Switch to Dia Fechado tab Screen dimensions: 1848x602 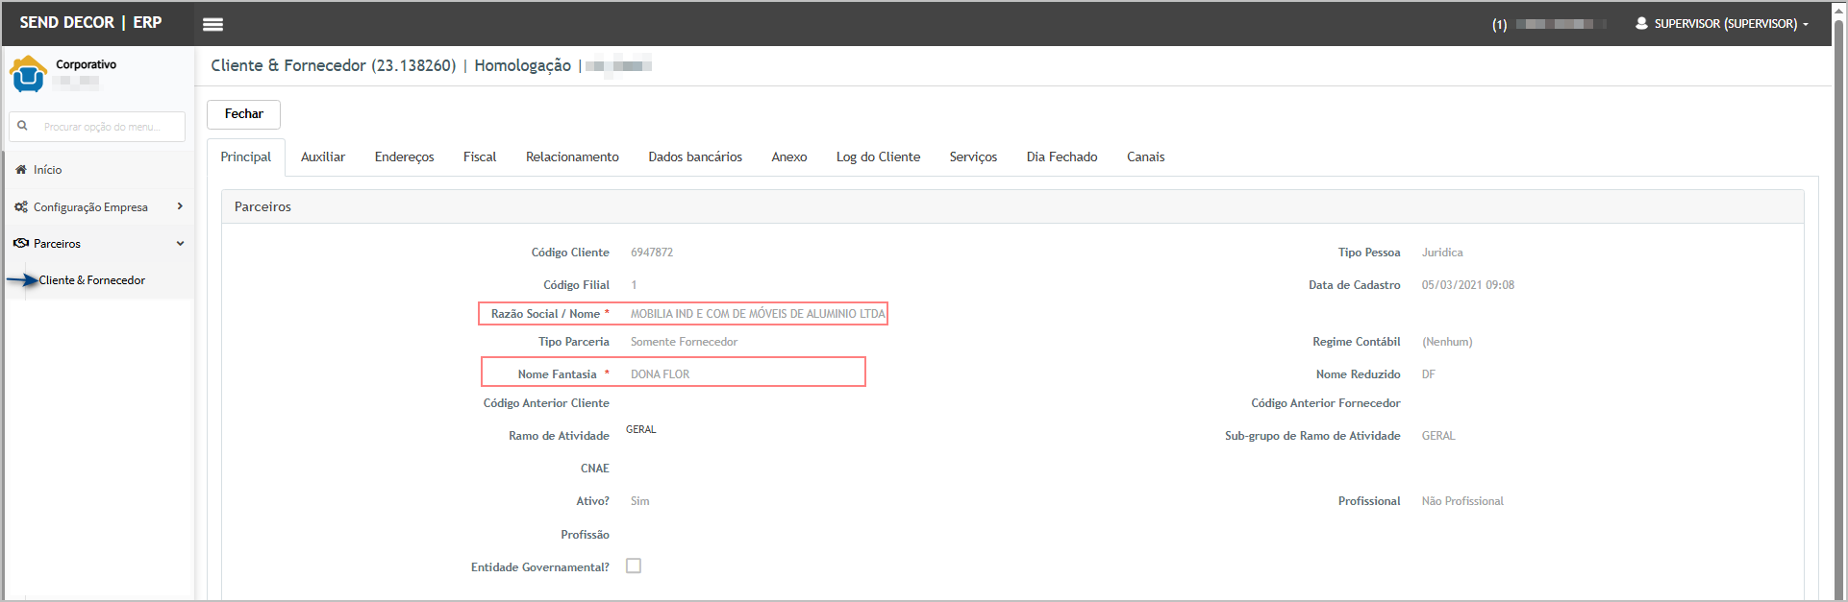(1061, 157)
